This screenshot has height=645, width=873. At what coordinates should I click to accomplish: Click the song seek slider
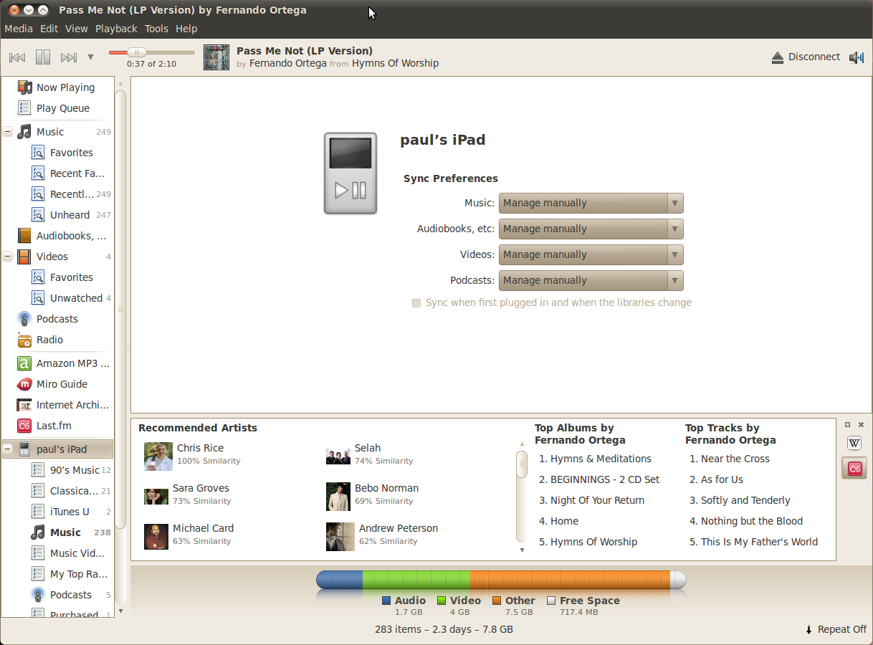point(151,52)
